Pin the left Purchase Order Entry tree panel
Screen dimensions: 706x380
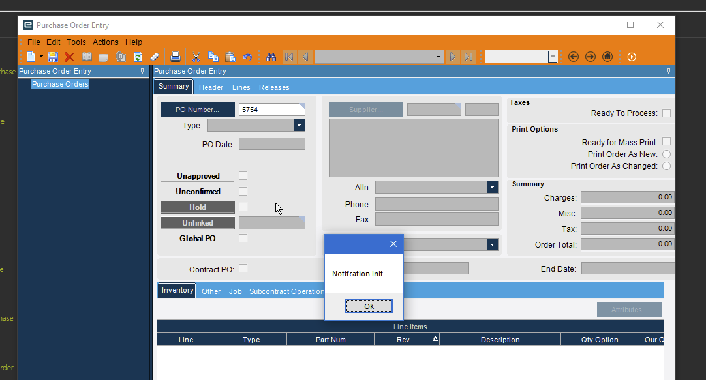[143, 71]
